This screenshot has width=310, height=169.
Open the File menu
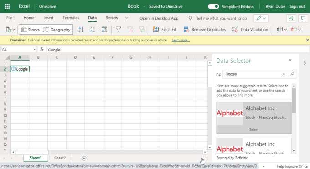[x=10, y=18]
